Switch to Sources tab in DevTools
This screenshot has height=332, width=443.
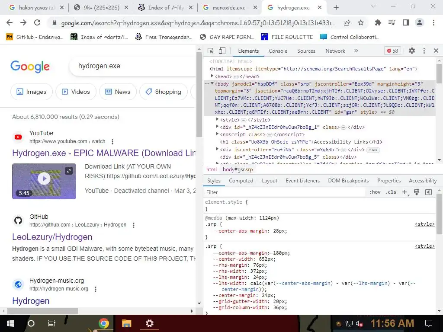(306, 51)
